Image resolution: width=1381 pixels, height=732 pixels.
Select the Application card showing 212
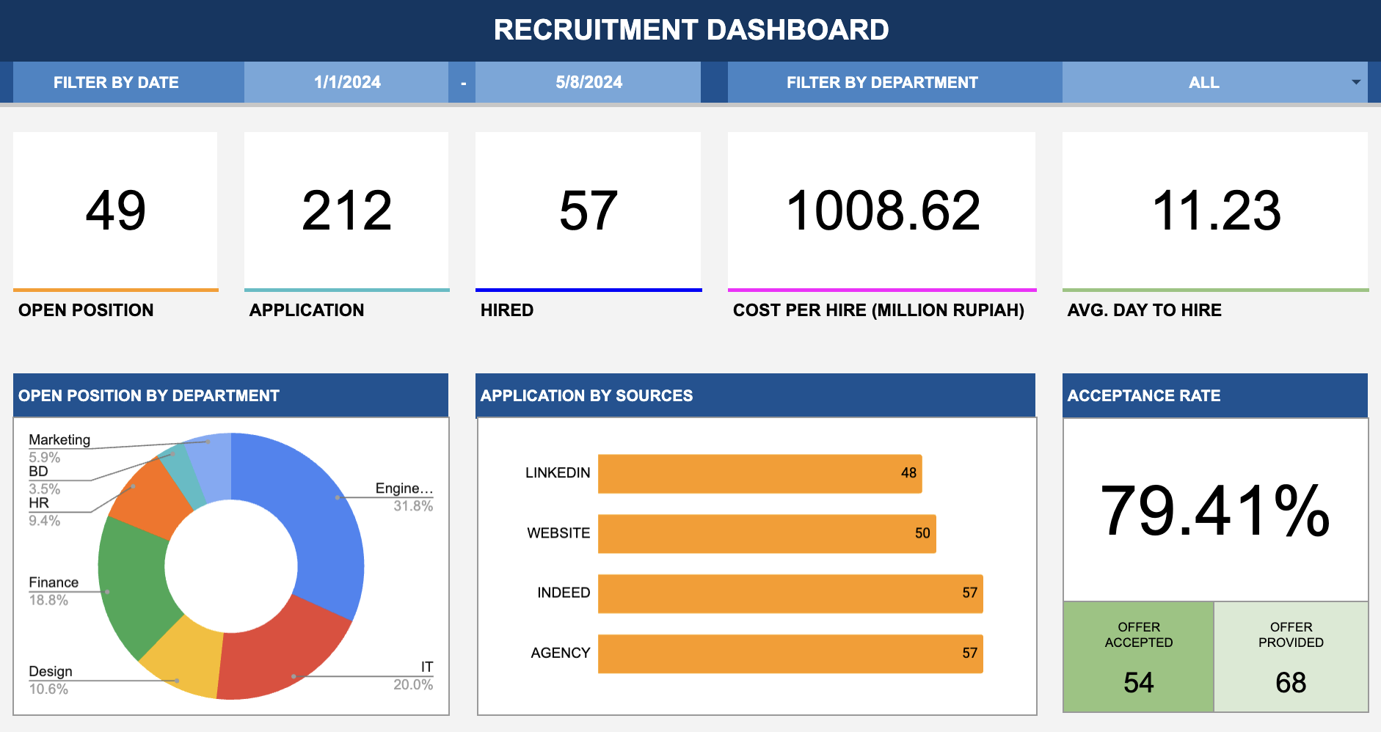[x=346, y=211]
